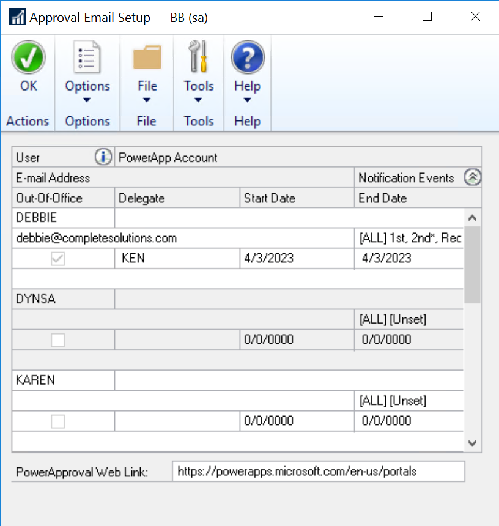The width and height of the screenshot is (499, 526).
Task: Click DYNSA's empty e-mail address field
Action: (x=183, y=319)
